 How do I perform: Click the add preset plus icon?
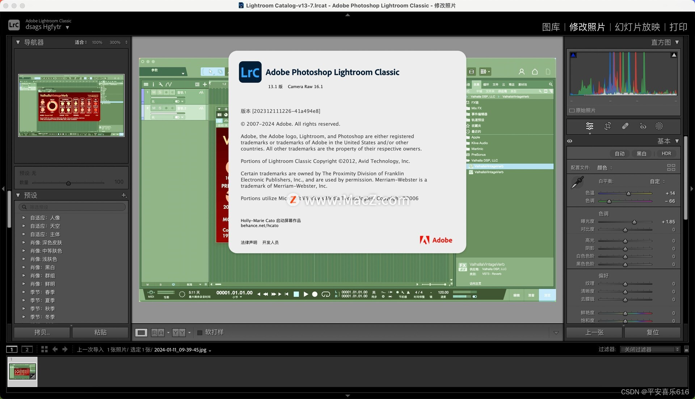click(124, 195)
